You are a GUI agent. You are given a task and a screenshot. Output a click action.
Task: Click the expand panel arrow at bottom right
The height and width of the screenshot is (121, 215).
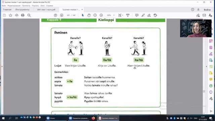click(211, 111)
